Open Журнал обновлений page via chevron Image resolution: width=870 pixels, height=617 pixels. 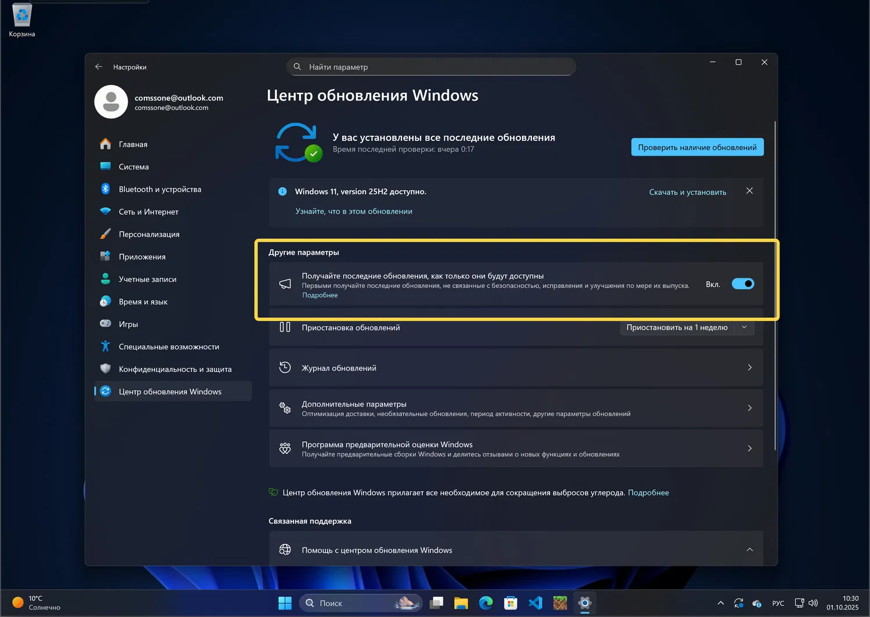click(x=750, y=368)
